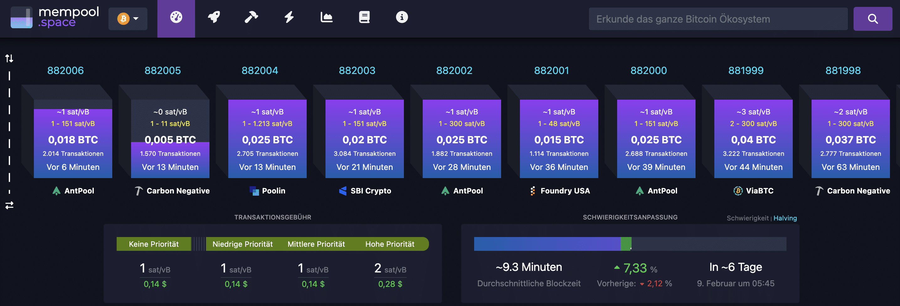Open block height 882000 link
Image resolution: width=900 pixels, height=306 pixels.
[x=649, y=71]
